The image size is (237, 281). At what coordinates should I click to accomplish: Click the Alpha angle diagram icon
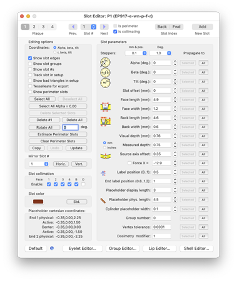click(x=105, y=62)
